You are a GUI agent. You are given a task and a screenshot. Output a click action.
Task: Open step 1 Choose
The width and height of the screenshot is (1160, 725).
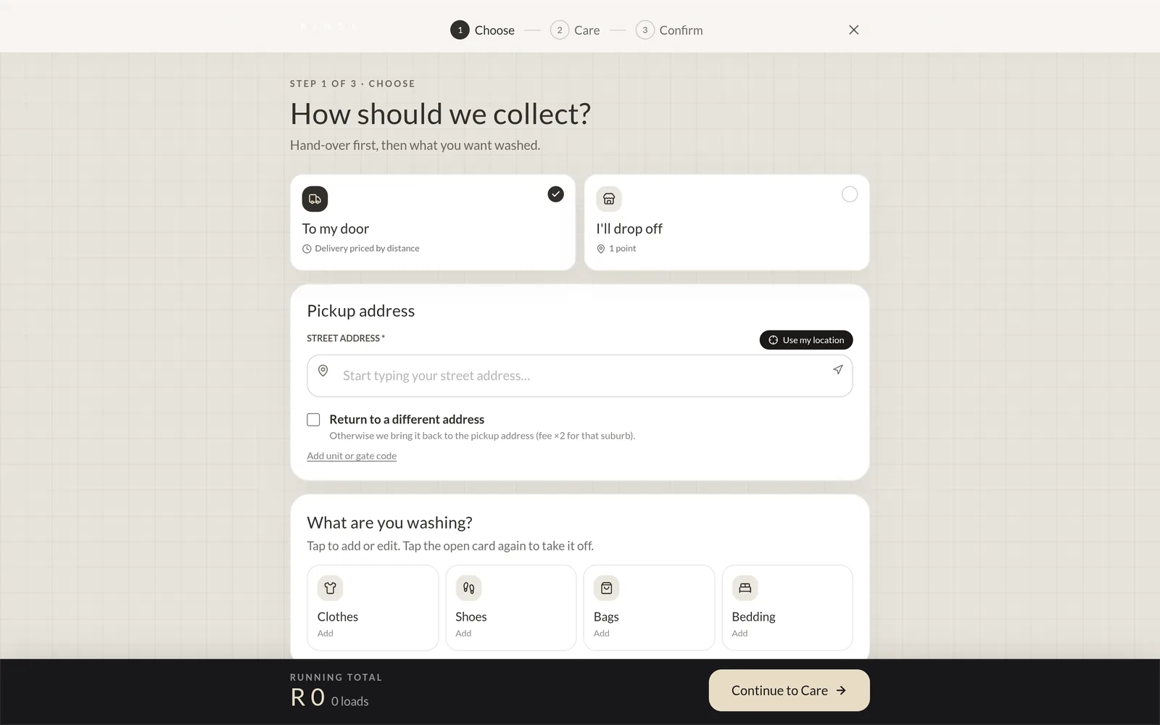coord(483,30)
